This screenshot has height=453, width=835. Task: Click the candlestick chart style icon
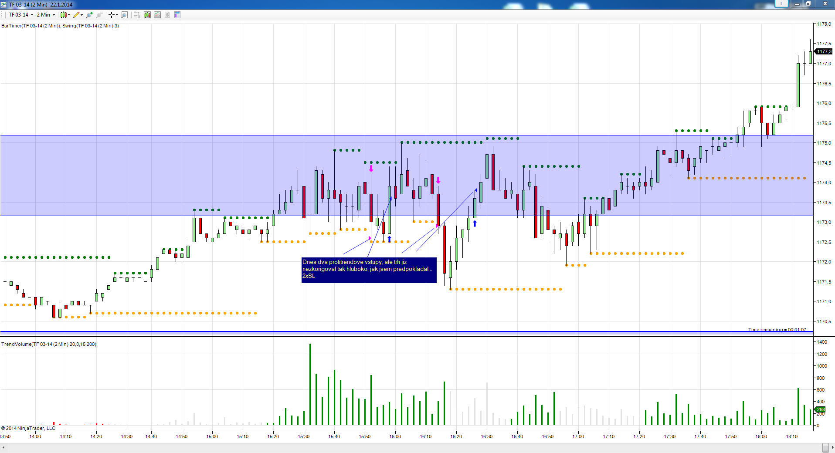tap(64, 15)
